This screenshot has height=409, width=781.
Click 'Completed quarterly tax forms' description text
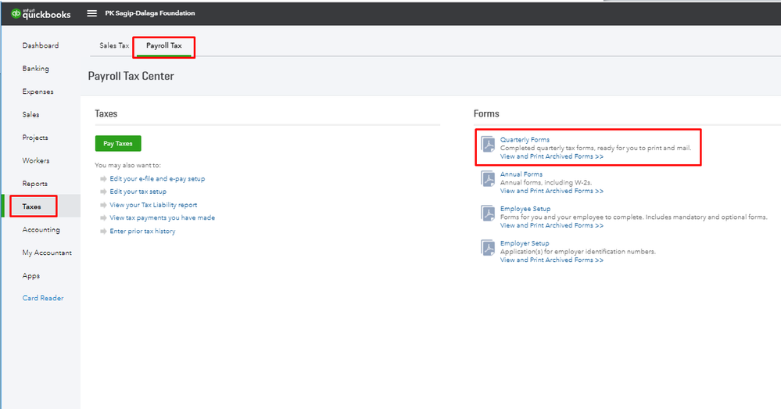(x=596, y=148)
